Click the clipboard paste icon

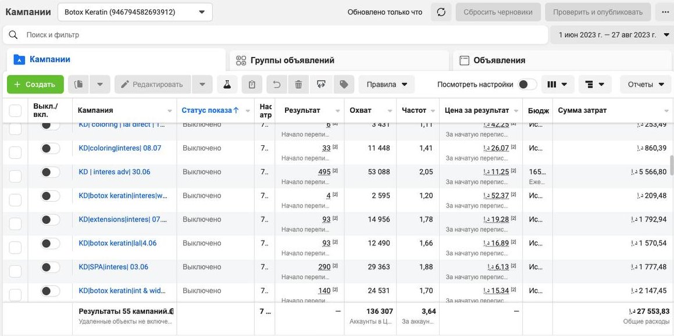[252, 84]
